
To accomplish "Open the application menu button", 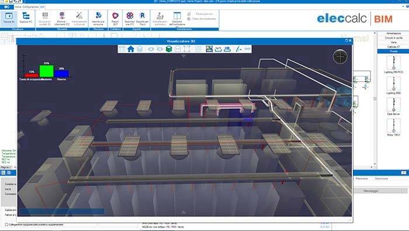I will click(7, 7).
